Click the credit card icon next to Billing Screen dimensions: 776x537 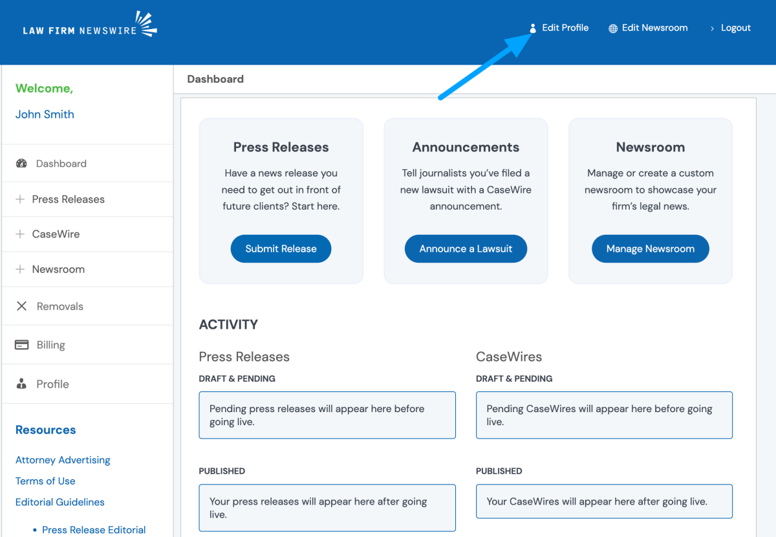click(19, 344)
